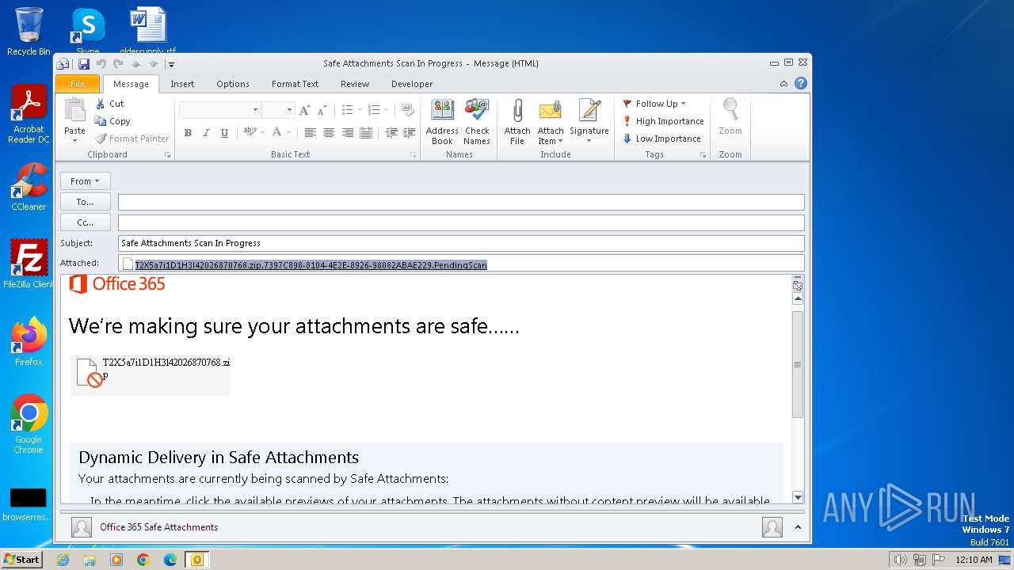Click the Paste icon in Clipboard group
The image size is (1014, 570).
pyautogui.click(x=74, y=111)
